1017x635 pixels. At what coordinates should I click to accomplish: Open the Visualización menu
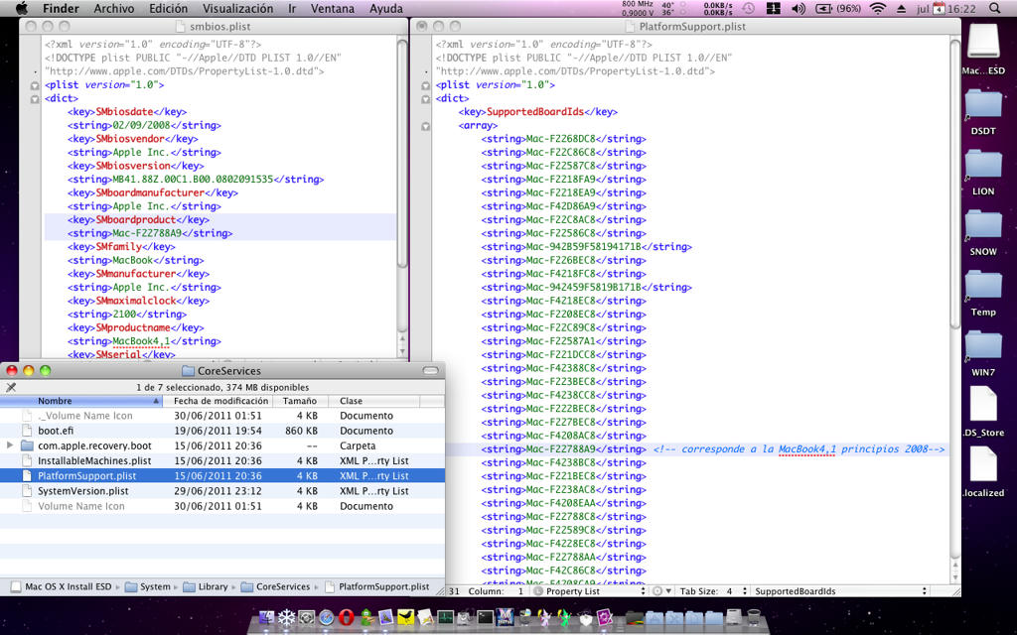238,8
